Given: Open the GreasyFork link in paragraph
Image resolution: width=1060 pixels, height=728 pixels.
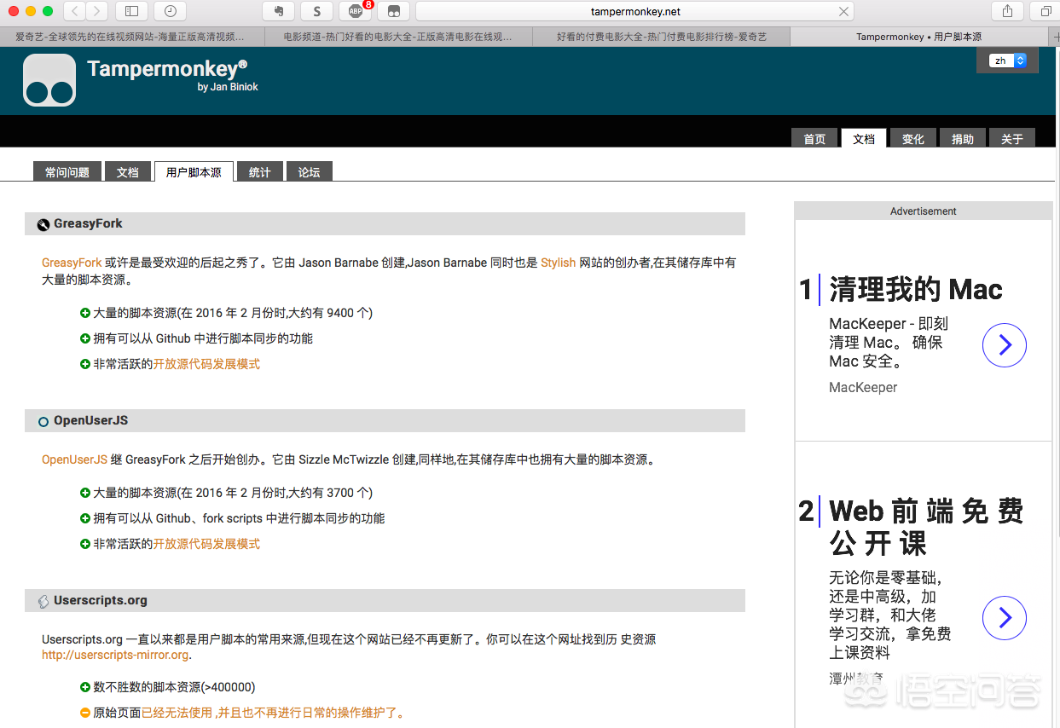Looking at the screenshot, I should click(72, 263).
